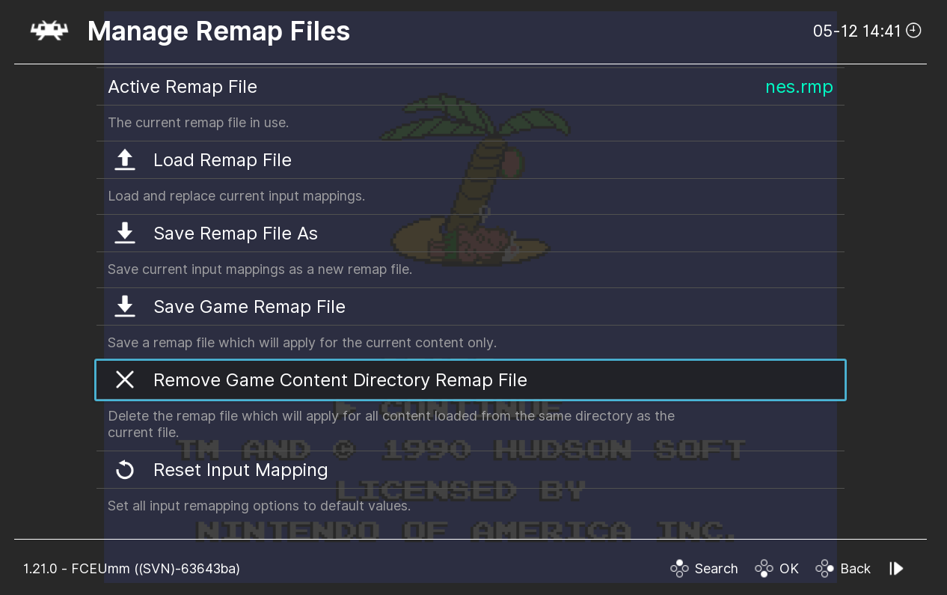Click the gamepad icon beside Search
This screenshot has width=947, height=595.
679,569
